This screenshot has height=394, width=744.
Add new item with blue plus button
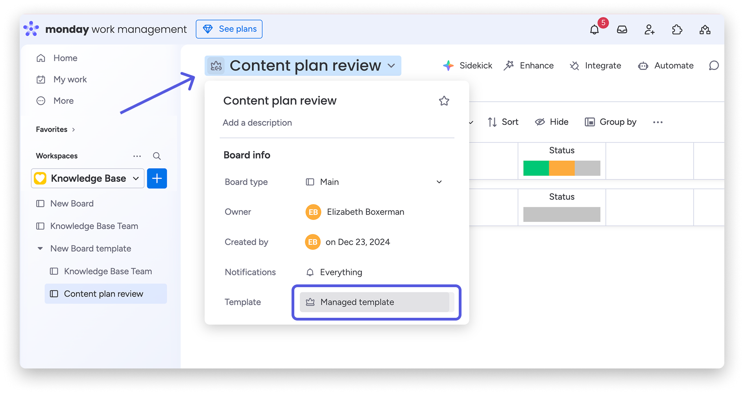point(157,178)
